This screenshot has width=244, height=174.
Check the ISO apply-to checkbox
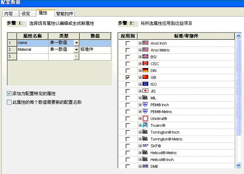click(128, 84)
